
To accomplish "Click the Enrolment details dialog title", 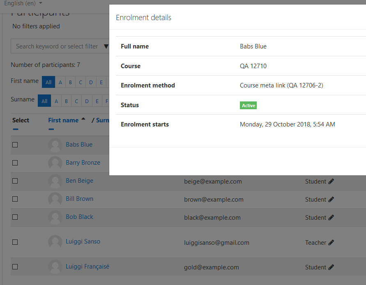I will [x=143, y=18].
